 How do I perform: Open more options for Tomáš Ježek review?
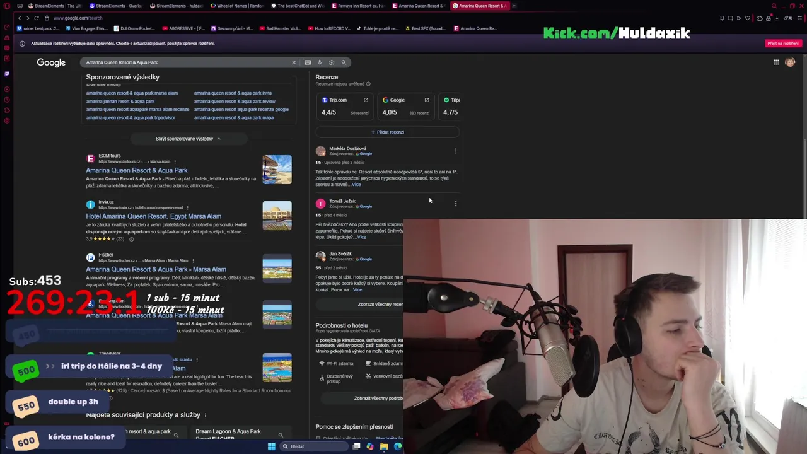[456, 204]
